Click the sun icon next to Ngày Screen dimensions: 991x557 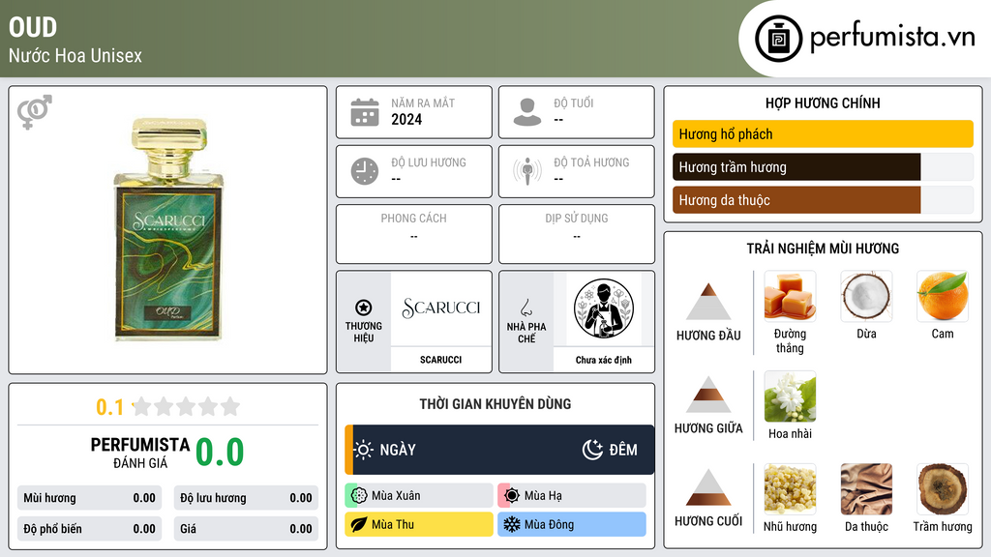click(364, 450)
